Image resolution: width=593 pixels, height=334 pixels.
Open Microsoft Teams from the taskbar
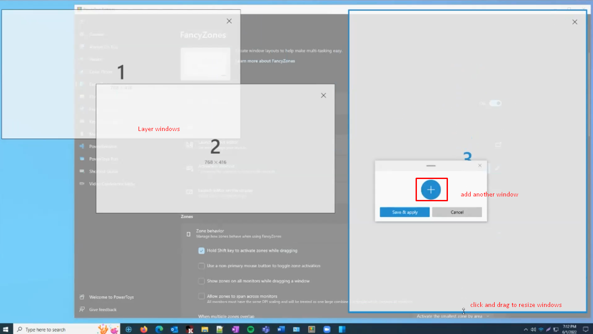[x=266, y=329]
